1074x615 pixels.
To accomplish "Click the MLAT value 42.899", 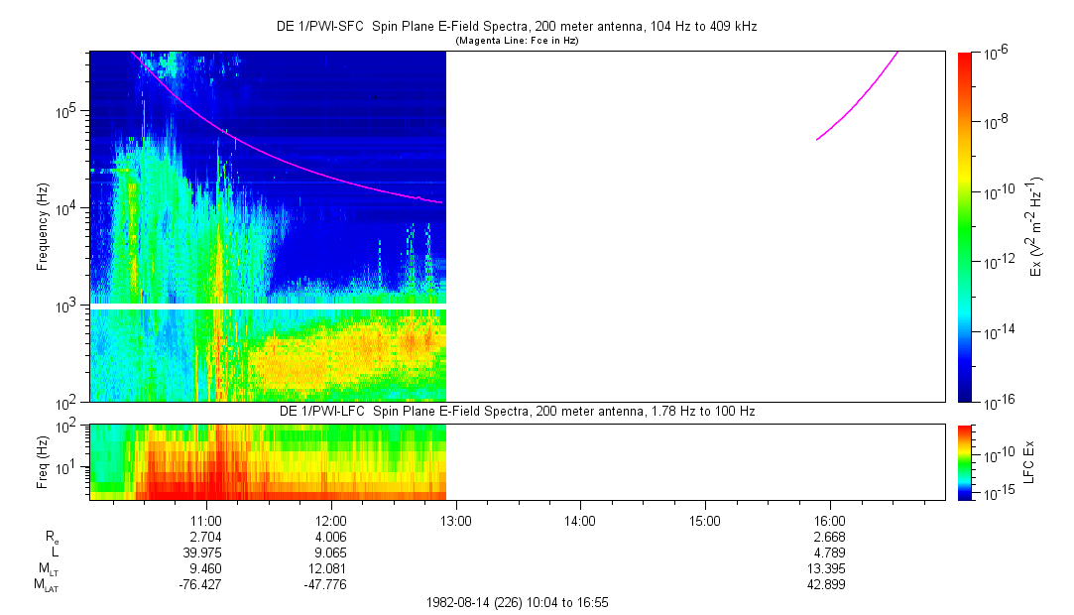I will [829, 584].
